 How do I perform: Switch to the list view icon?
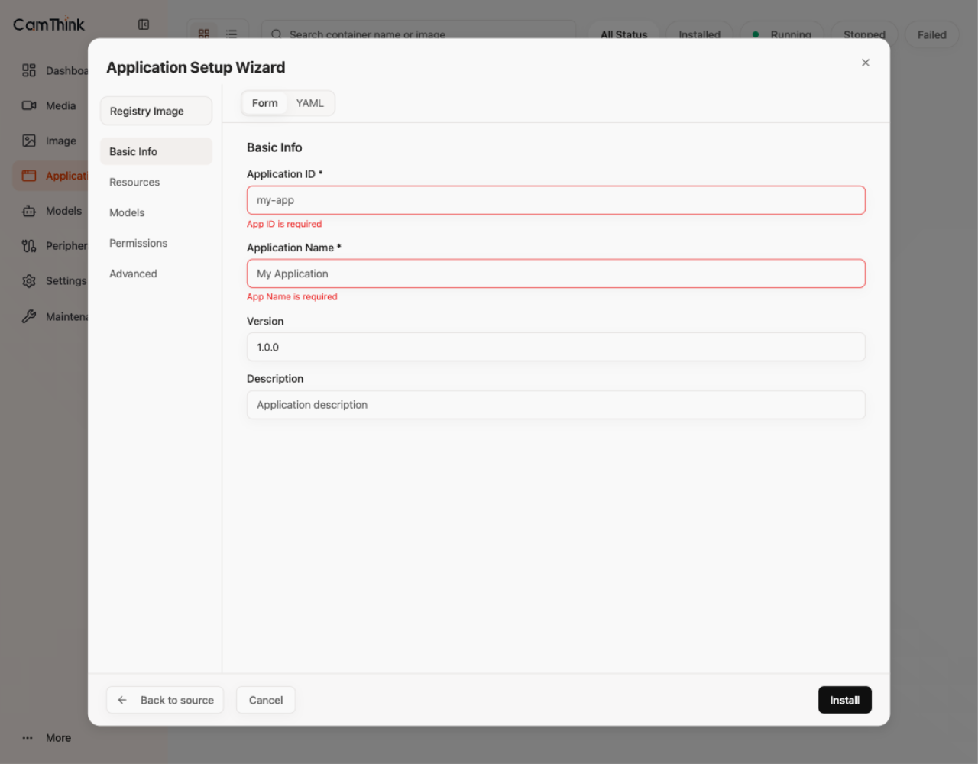pos(232,34)
